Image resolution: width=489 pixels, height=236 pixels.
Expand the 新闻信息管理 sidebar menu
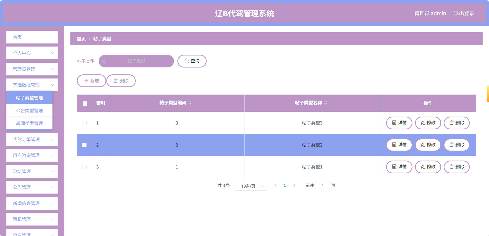pyautogui.click(x=32, y=203)
